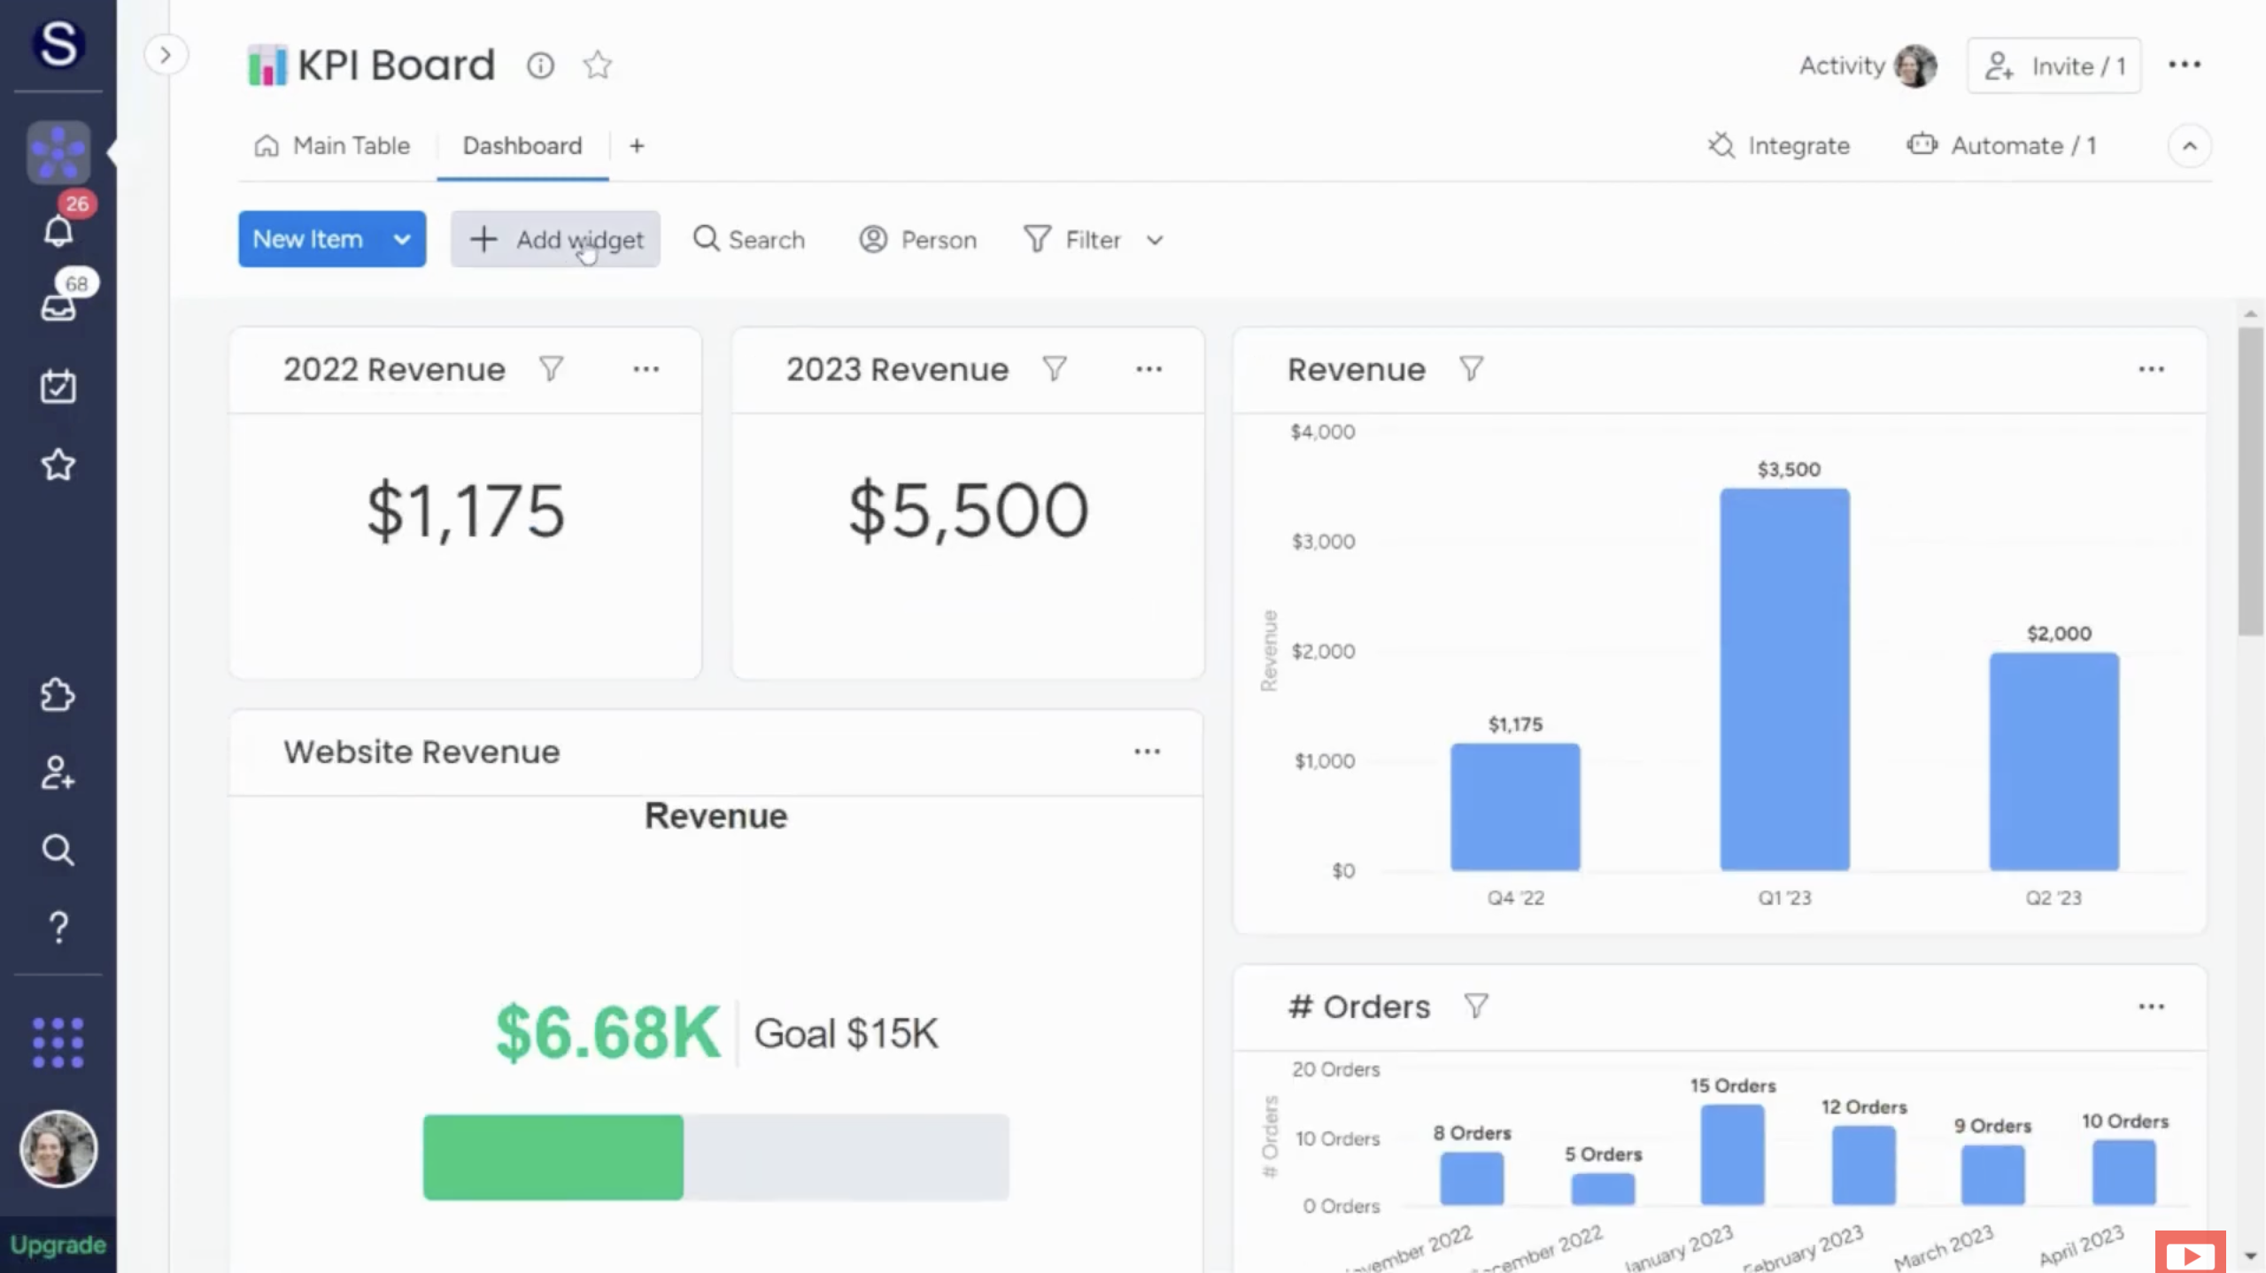The width and height of the screenshot is (2266, 1273).
Task: Collapse the board header with the chevron
Action: [2190, 145]
